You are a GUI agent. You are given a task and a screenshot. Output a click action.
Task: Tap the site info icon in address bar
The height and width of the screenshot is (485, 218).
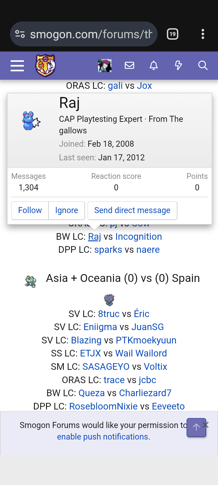20,34
